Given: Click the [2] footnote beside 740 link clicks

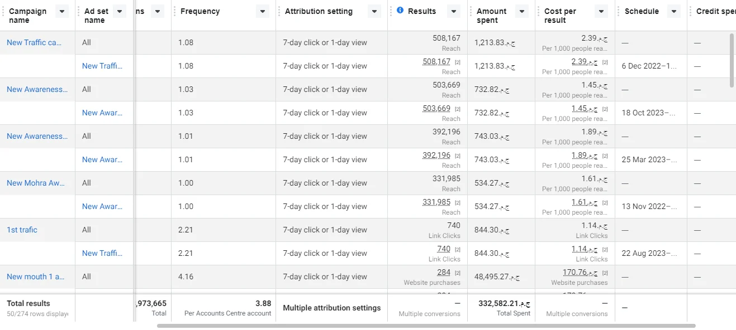Looking at the screenshot, I should [x=457, y=250].
